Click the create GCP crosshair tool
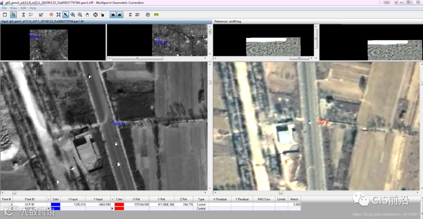 click(x=95, y=14)
